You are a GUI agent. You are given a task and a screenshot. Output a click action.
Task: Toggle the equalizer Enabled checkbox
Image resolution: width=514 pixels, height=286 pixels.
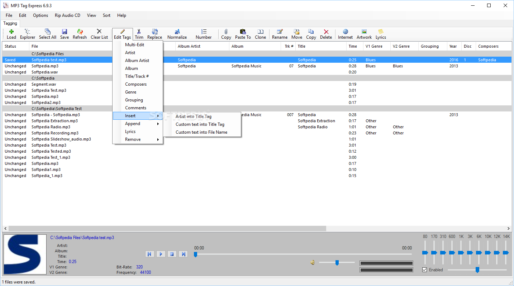tap(425, 270)
